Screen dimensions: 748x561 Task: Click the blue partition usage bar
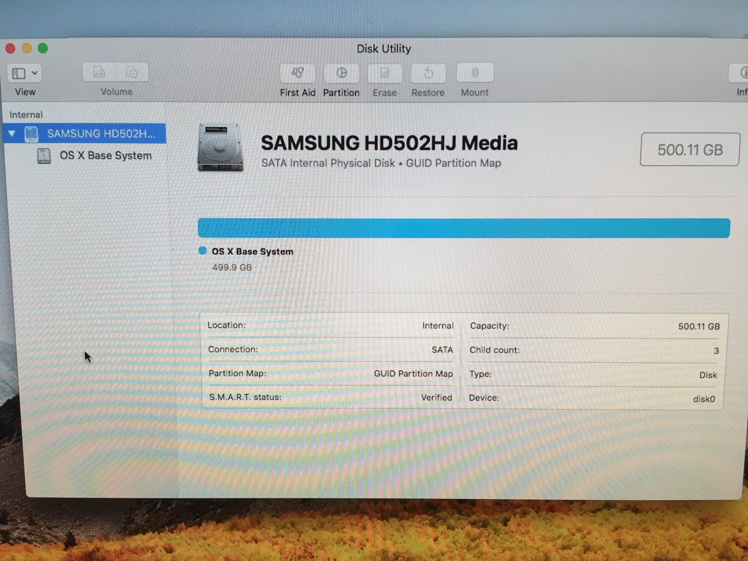click(x=464, y=228)
